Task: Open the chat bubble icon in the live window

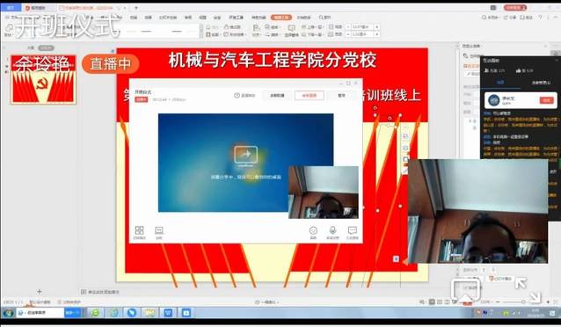Action: click(x=353, y=230)
